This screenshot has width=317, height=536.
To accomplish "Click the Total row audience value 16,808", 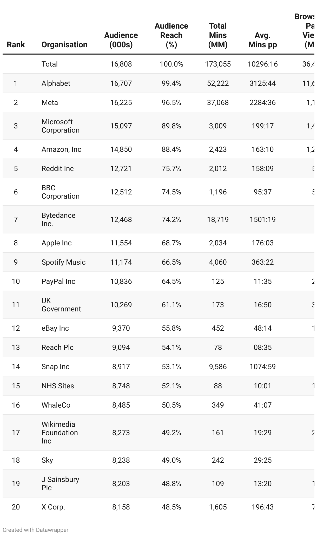I will pos(121,64).
